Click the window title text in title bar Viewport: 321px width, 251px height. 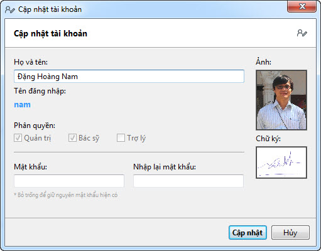(x=50, y=9)
